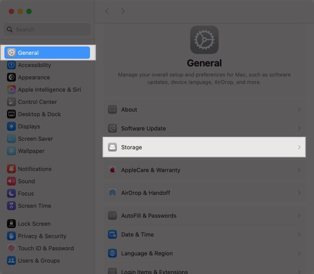Image resolution: width=314 pixels, height=274 pixels.
Task: Click the Language & Region globe icon
Action: point(112,253)
